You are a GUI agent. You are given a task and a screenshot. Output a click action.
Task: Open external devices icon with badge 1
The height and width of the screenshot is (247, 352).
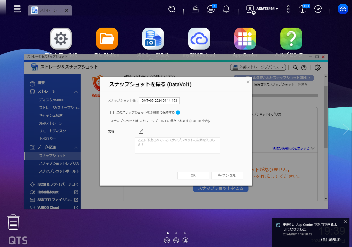[x=211, y=9]
